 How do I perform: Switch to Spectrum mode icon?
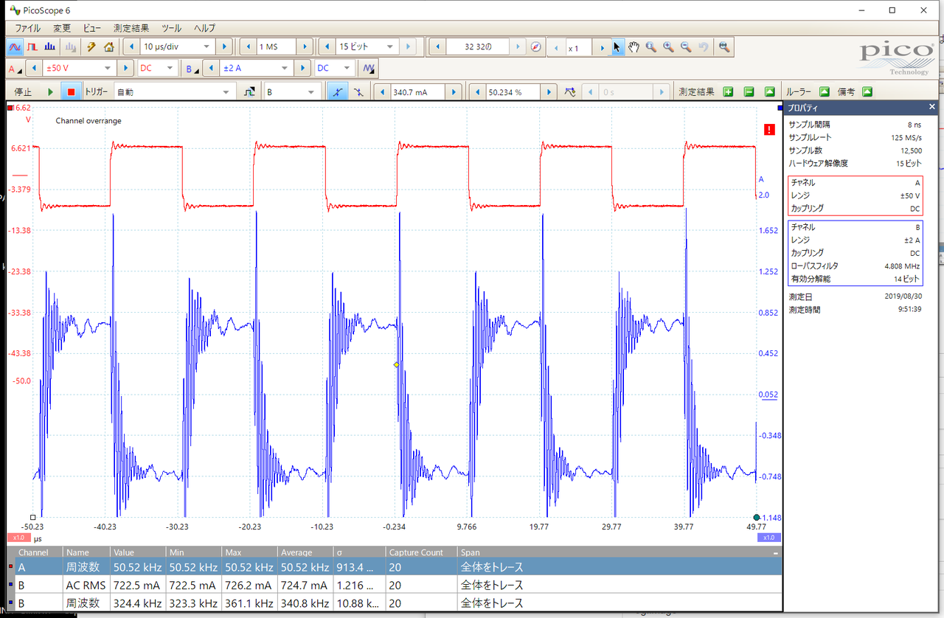pos(51,46)
